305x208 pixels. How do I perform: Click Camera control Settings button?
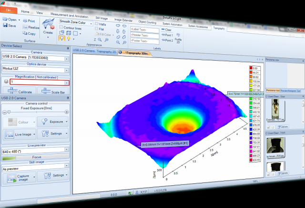(53, 133)
